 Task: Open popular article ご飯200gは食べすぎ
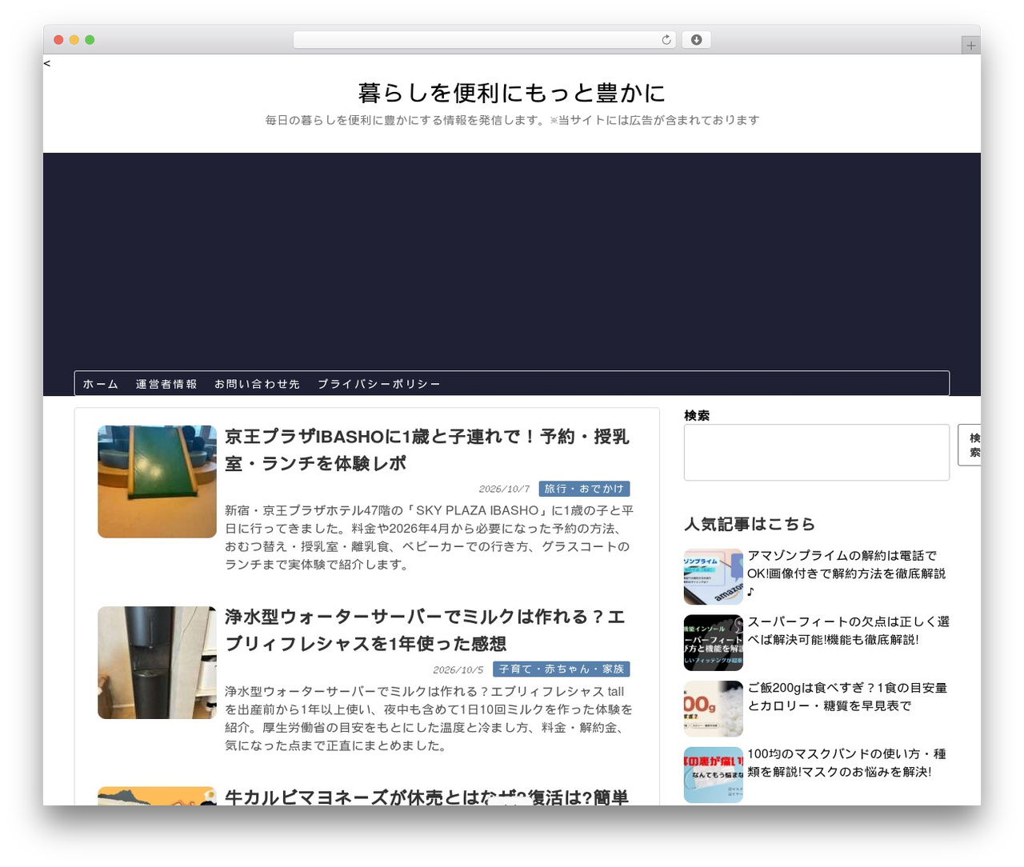(847, 697)
